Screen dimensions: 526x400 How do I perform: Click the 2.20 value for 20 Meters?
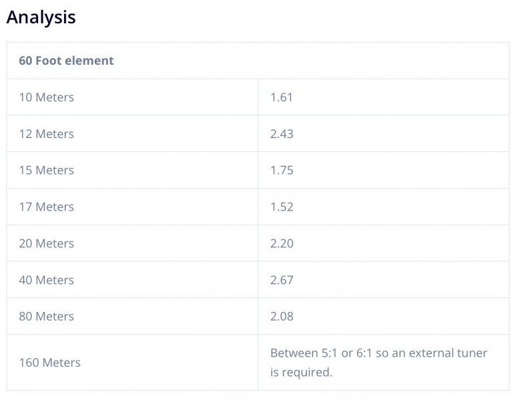[x=282, y=244]
